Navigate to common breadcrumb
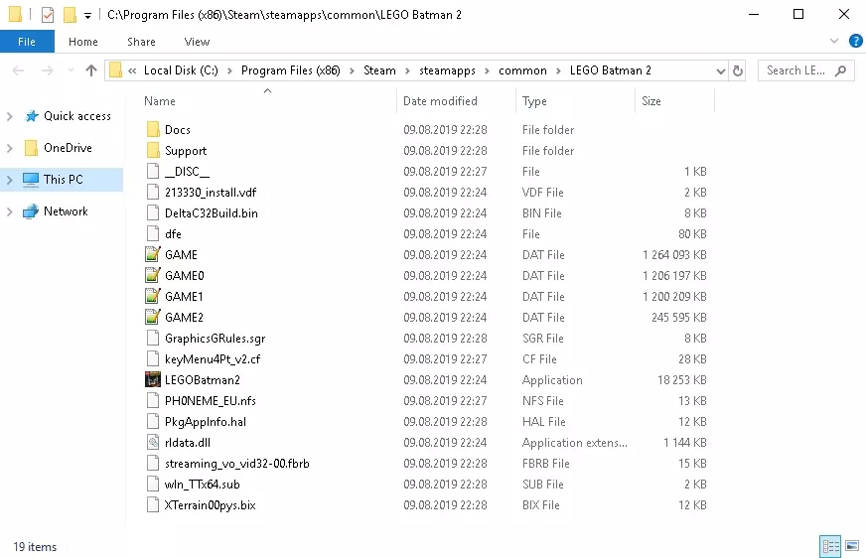This screenshot has height=558, width=866. coord(522,70)
